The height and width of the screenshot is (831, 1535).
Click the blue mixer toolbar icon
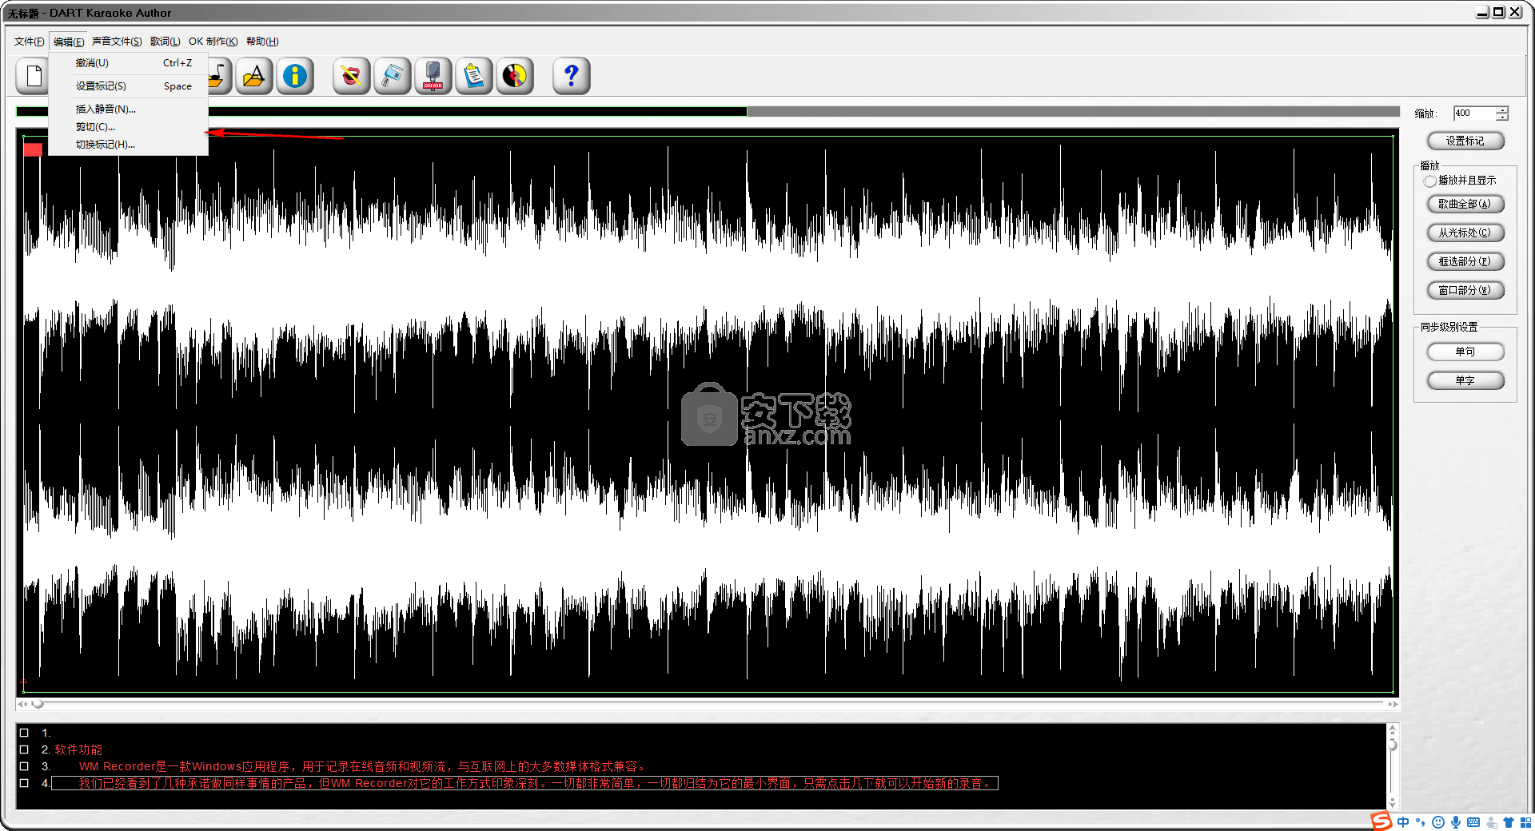393,76
